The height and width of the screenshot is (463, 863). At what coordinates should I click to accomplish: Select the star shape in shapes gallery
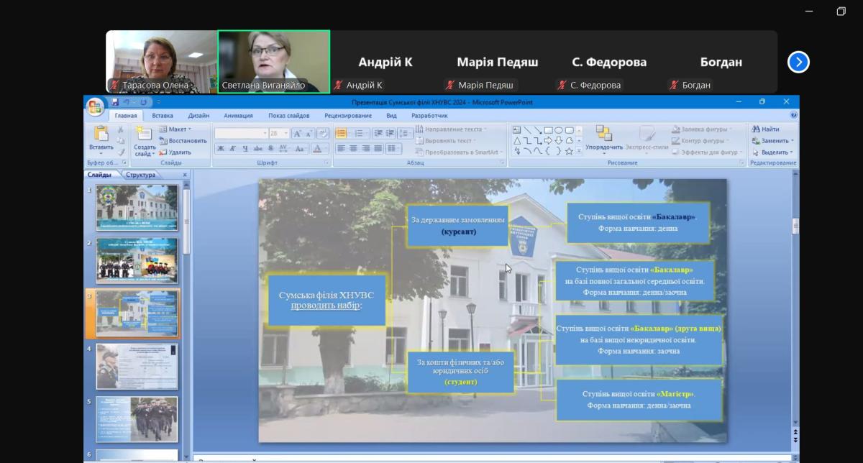pyautogui.click(x=569, y=151)
